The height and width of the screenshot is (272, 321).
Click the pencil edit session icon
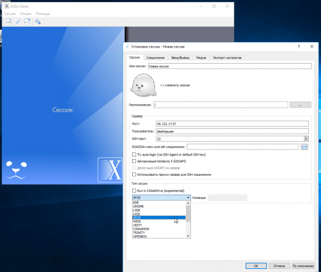click(17, 21)
